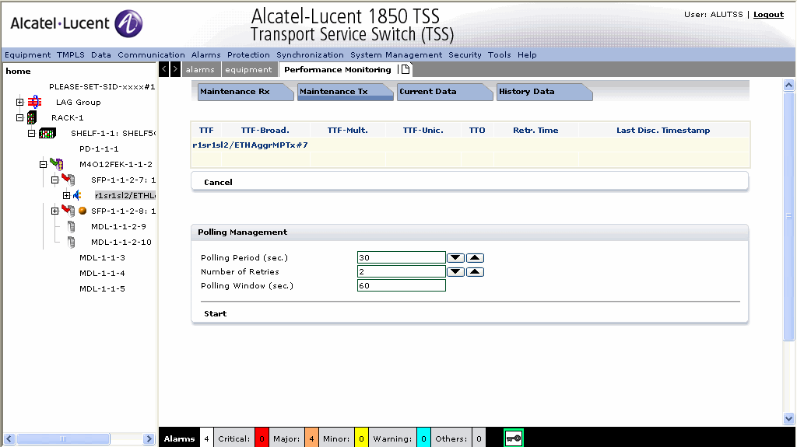This screenshot has width=797, height=447.
Task: Go to next tab with right arrow
Action: [175, 69]
